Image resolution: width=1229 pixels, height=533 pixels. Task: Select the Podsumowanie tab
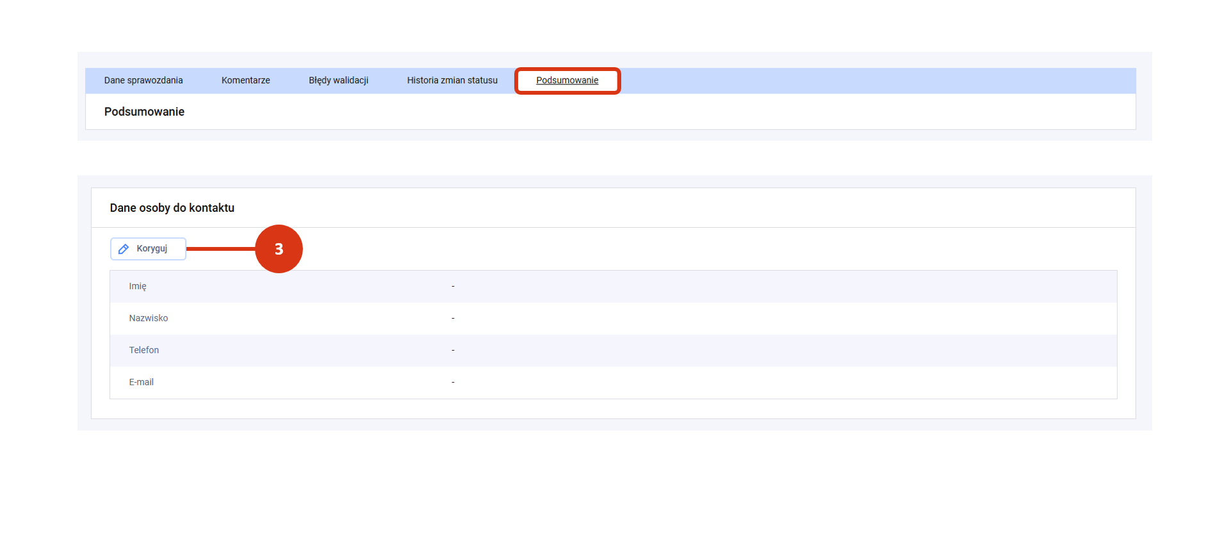click(x=567, y=81)
